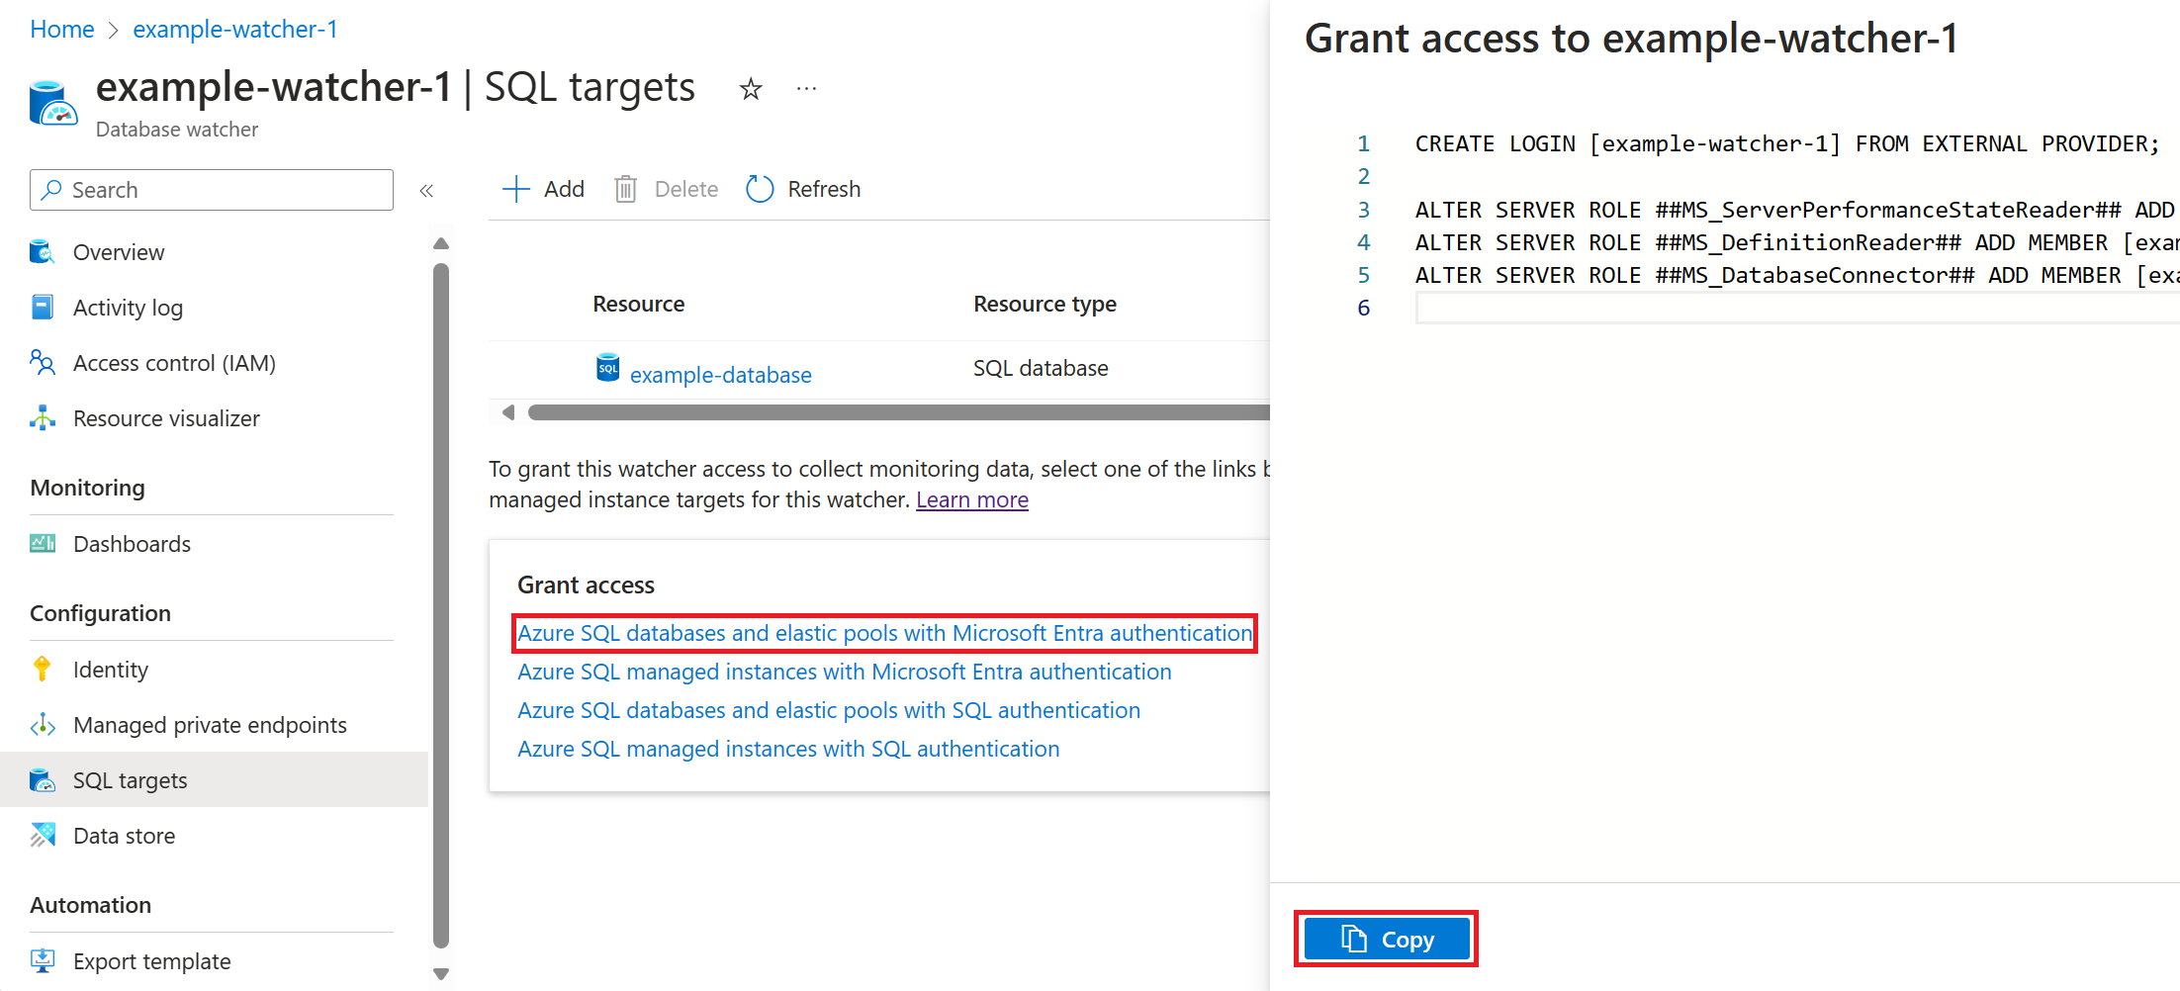Click the Access control (IAM) icon
The height and width of the screenshot is (991, 2180).
coord(43,363)
